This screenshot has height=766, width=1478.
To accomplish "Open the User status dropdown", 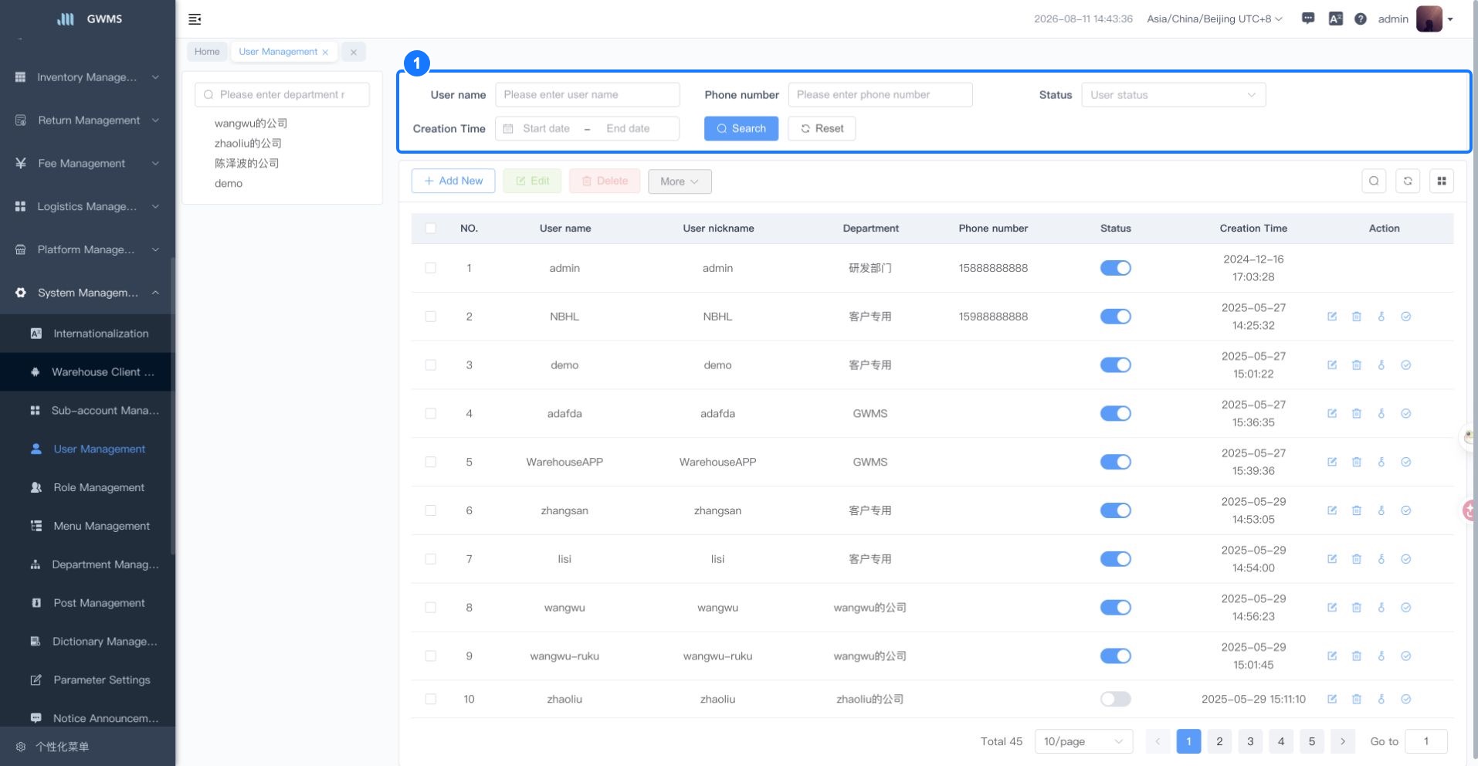I will click(1173, 95).
